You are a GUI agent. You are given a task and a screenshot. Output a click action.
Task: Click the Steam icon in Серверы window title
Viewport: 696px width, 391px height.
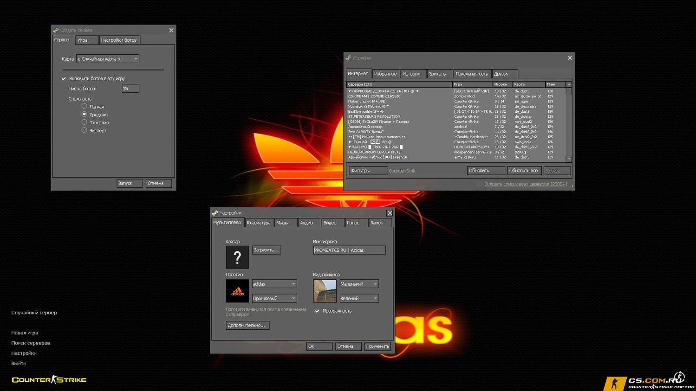(x=348, y=58)
